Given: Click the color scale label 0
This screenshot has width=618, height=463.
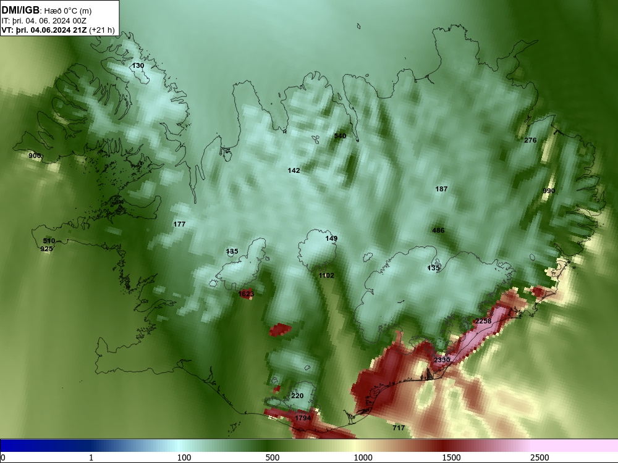Looking at the screenshot, I should point(3,457).
